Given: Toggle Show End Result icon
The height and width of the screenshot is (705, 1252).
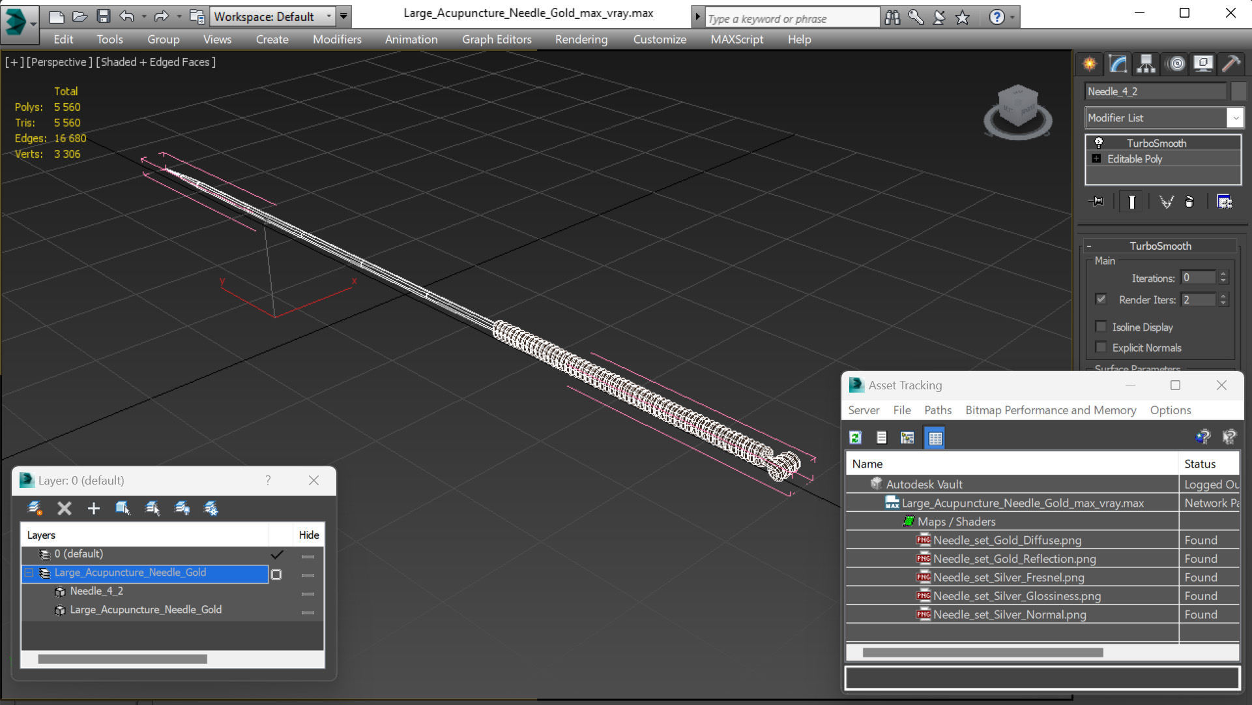Looking at the screenshot, I should pos(1131,202).
